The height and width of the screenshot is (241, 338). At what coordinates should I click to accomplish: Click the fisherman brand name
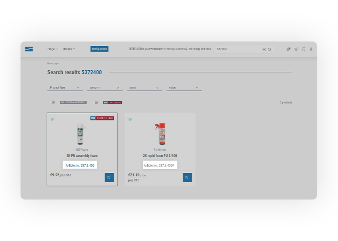(x=160, y=149)
